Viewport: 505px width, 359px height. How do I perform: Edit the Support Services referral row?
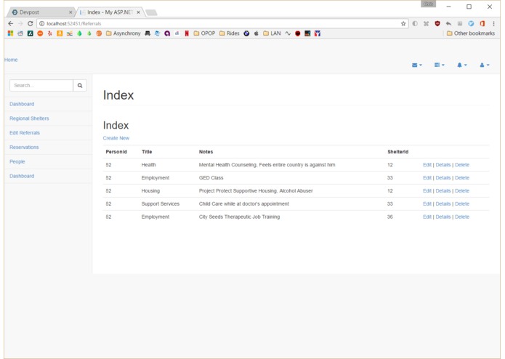[x=427, y=203]
